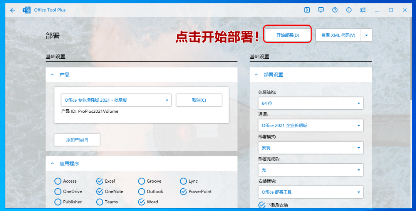Click the 添加产品(P) button
Viewport: 416px width, 211px height.
(77, 140)
